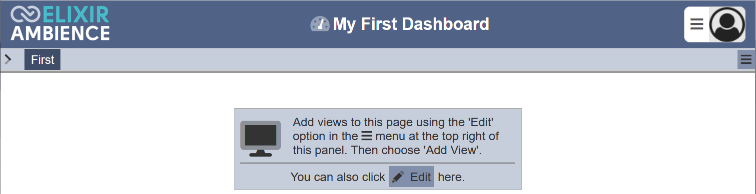Viewport: 756px width, 194px height.
Task: Click the word 'here.' after Edit
Action: [451, 177]
